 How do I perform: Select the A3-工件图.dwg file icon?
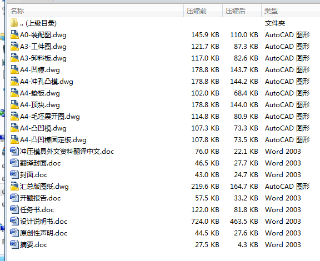tap(14, 46)
